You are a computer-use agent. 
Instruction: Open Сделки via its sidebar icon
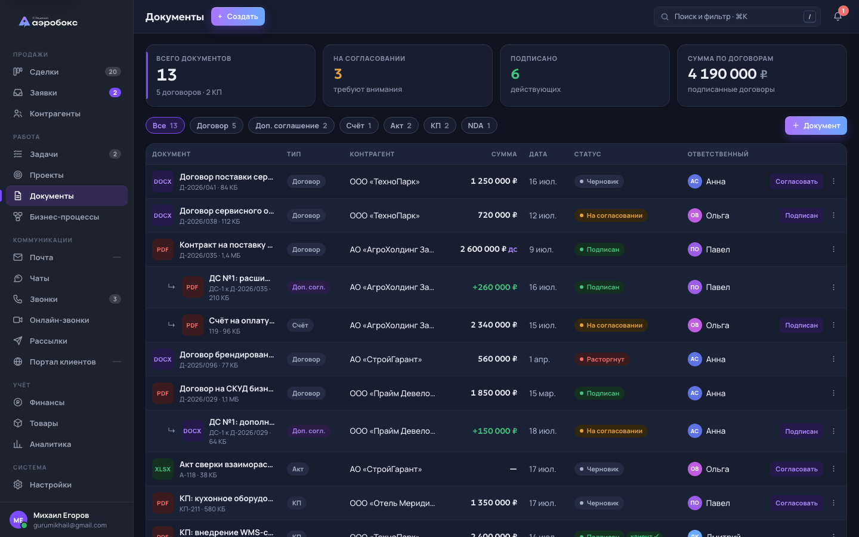click(x=18, y=72)
